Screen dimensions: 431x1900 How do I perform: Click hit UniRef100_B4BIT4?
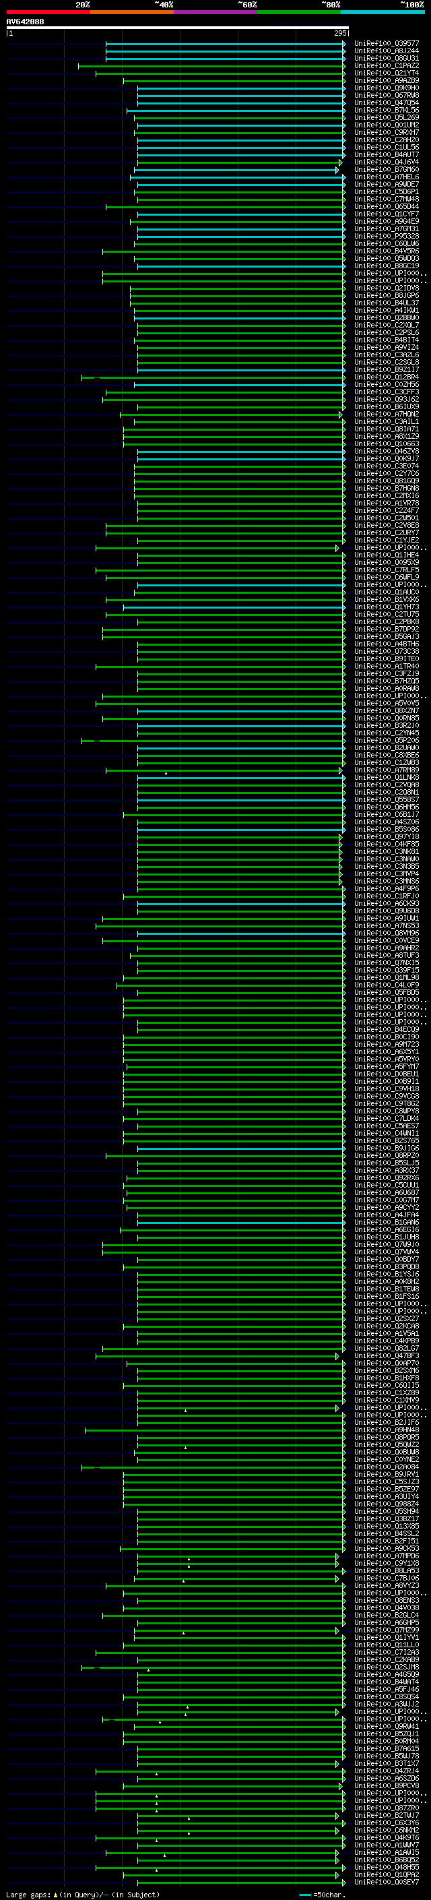[387, 340]
